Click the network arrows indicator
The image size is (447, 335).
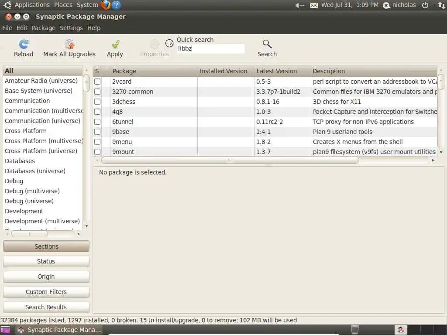tap(442, 5)
